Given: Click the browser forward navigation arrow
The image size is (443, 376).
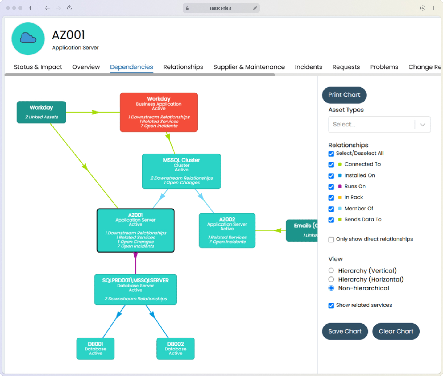Looking at the screenshot, I should click(x=58, y=8).
